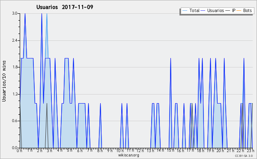Select the 'Total' legend entry
Image resolution: width=257 pixels, height=159 pixels.
[x=194, y=10]
